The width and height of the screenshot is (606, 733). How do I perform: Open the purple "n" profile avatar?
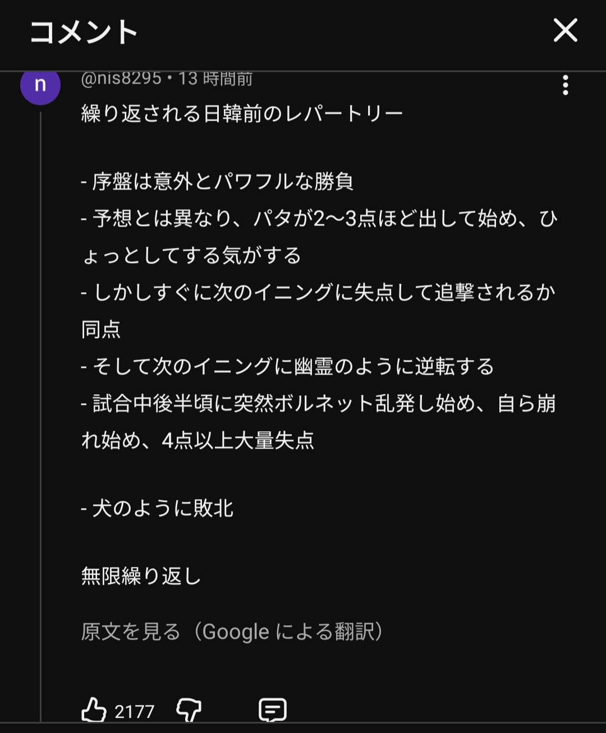click(x=40, y=85)
